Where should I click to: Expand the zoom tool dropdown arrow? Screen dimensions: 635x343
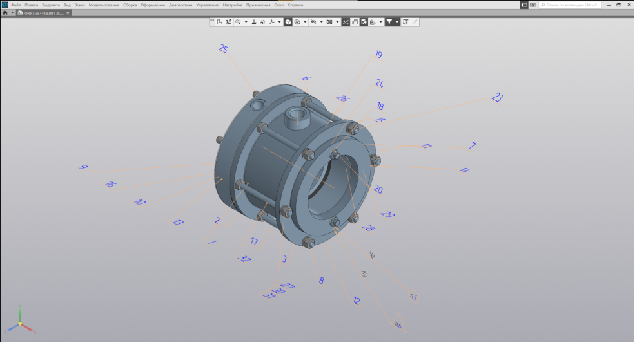[x=246, y=22]
